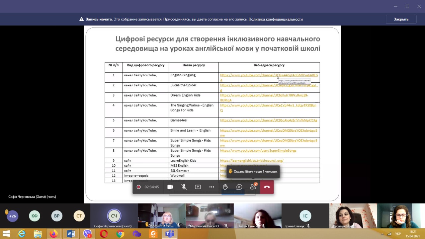Open Viber from the taskbar
Screen dimensions: 425x239
[x=87, y=234]
